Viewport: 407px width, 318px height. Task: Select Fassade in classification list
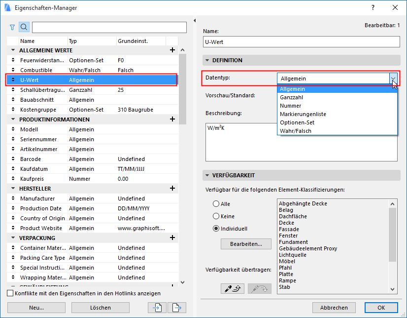(289, 229)
